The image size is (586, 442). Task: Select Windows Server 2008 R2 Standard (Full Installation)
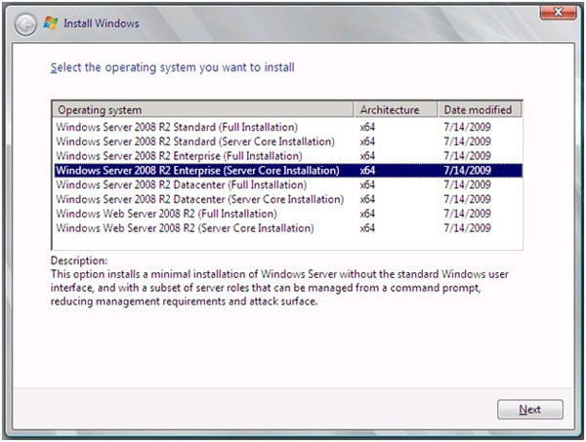(288, 127)
